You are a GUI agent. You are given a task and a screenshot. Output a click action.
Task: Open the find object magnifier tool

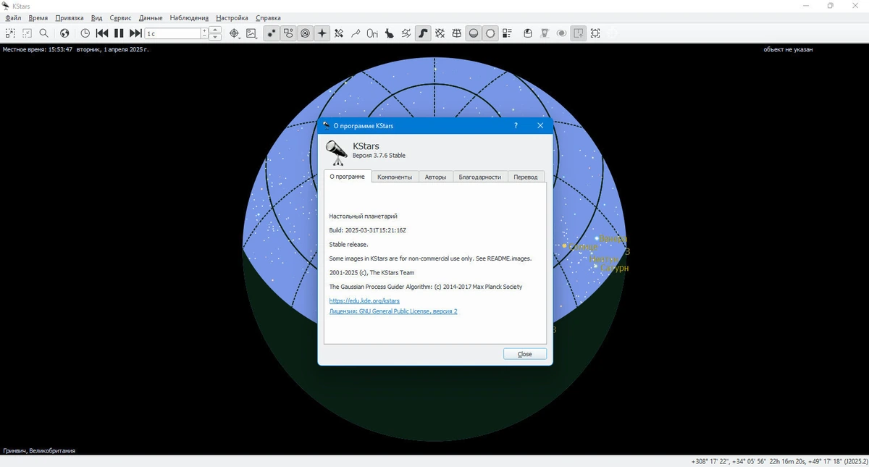[44, 33]
